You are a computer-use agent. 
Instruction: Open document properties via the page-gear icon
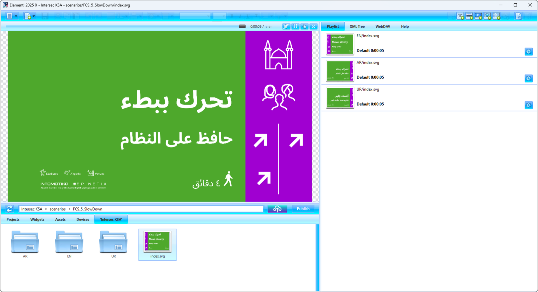coord(519,16)
